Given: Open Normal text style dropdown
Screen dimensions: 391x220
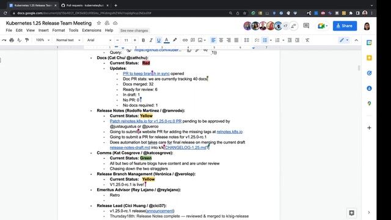Looking at the screenshot, I should click(68, 40).
